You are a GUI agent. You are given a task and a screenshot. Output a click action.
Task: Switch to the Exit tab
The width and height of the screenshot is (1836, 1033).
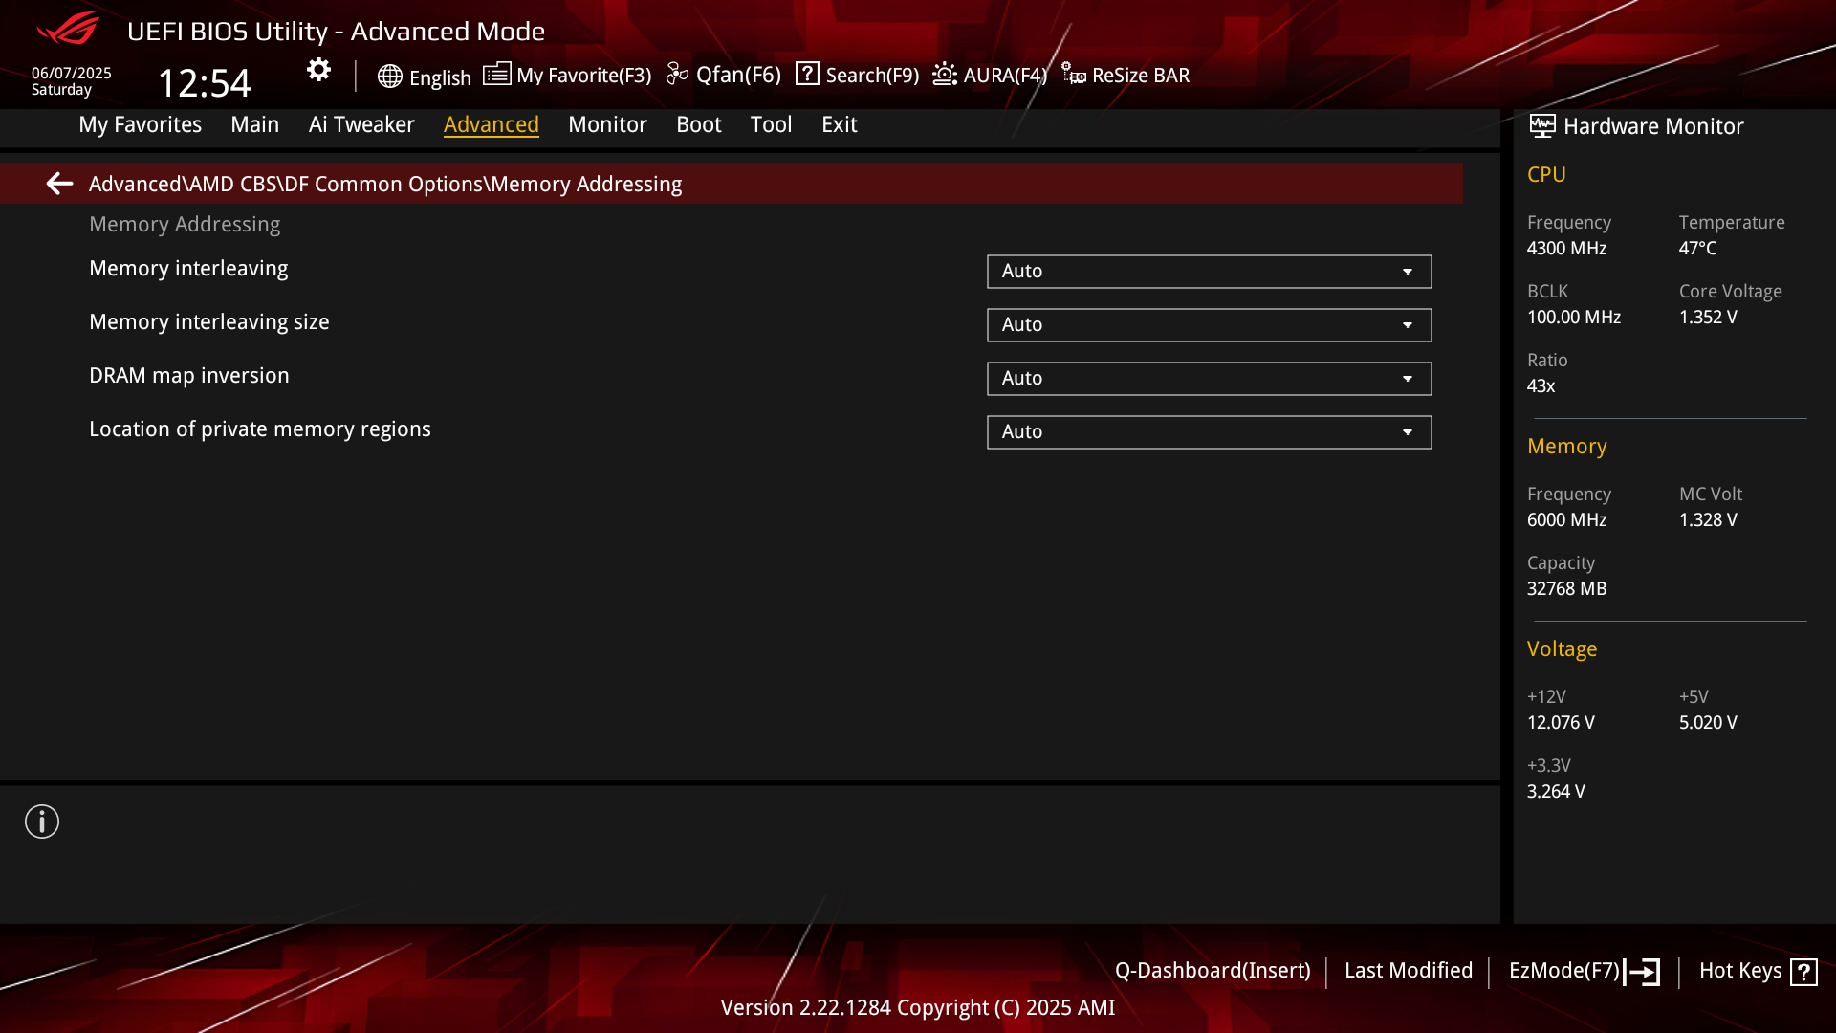pos(840,124)
